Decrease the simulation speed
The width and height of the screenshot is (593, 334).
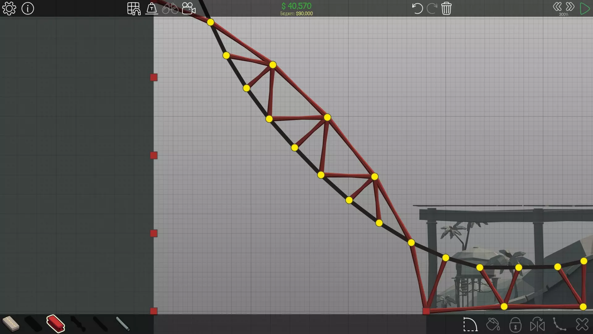pyautogui.click(x=557, y=7)
